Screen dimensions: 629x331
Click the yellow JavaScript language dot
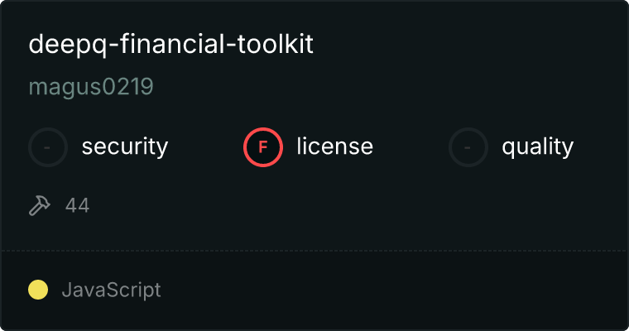point(38,290)
